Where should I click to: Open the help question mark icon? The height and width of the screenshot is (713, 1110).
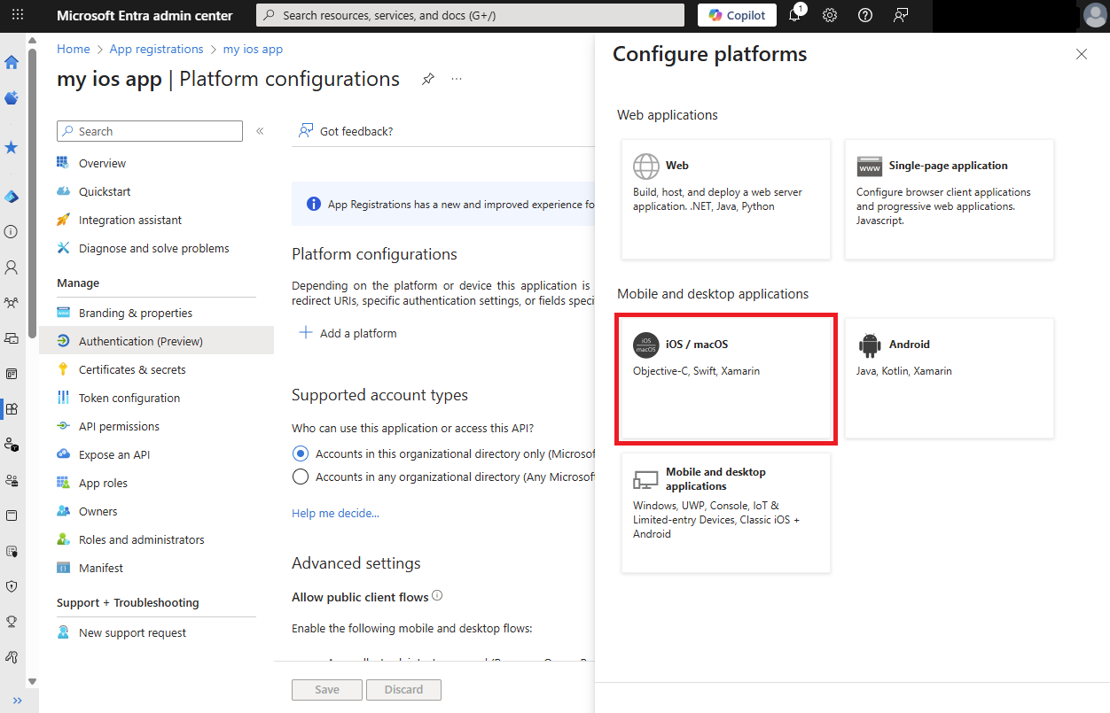pyautogui.click(x=865, y=15)
